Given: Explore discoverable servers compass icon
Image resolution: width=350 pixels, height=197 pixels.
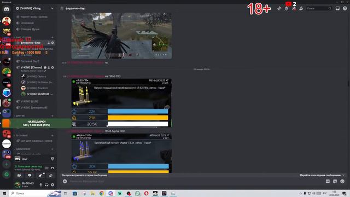Looking at the screenshot, I should pos(7,175).
